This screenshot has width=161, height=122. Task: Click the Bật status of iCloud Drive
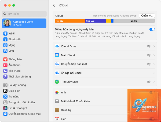pos(149,46)
